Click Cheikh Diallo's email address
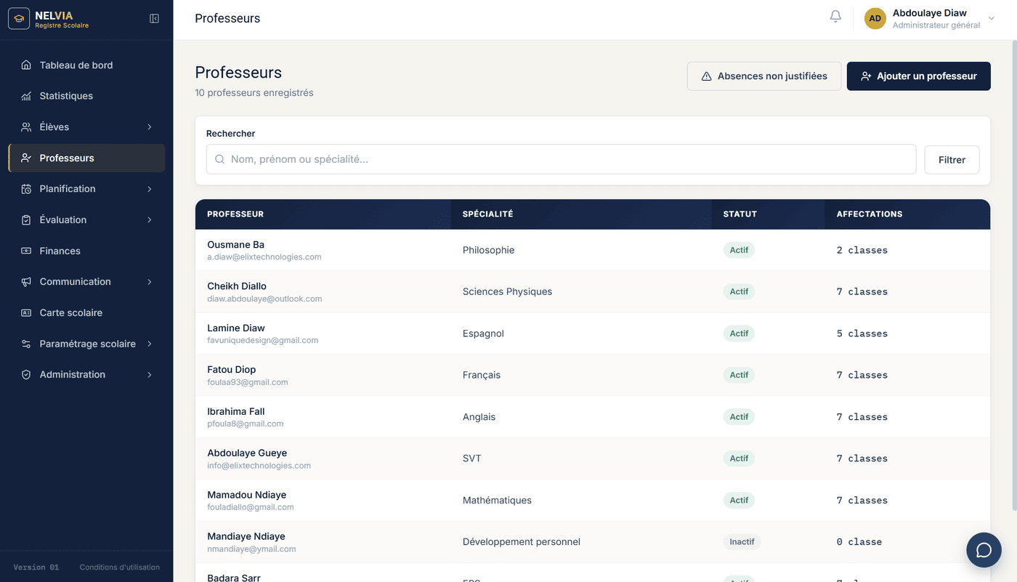Screen dimensions: 1017x582 click(264, 299)
